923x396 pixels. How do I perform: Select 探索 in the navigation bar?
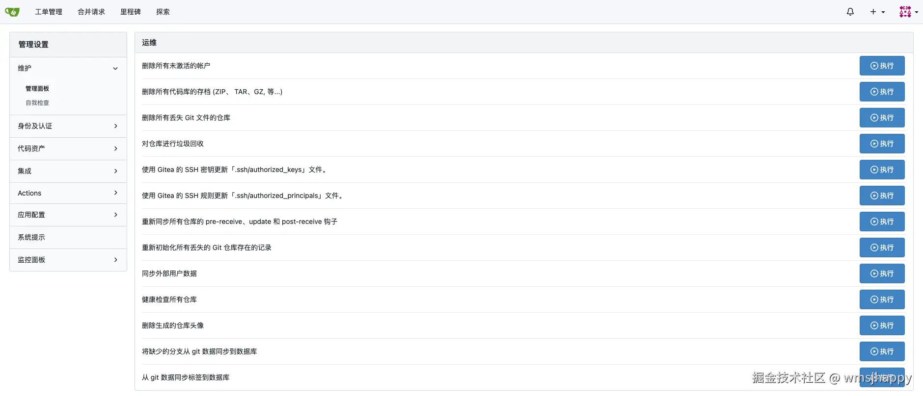click(x=163, y=12)
